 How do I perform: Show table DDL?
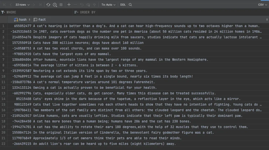tap(123, 5)
